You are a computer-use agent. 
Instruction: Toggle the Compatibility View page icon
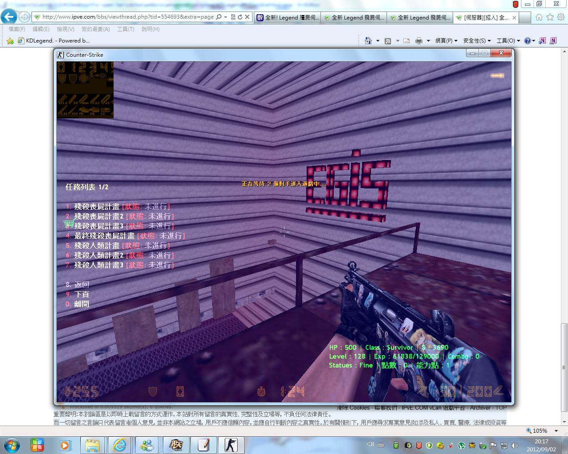pos(233,17)
